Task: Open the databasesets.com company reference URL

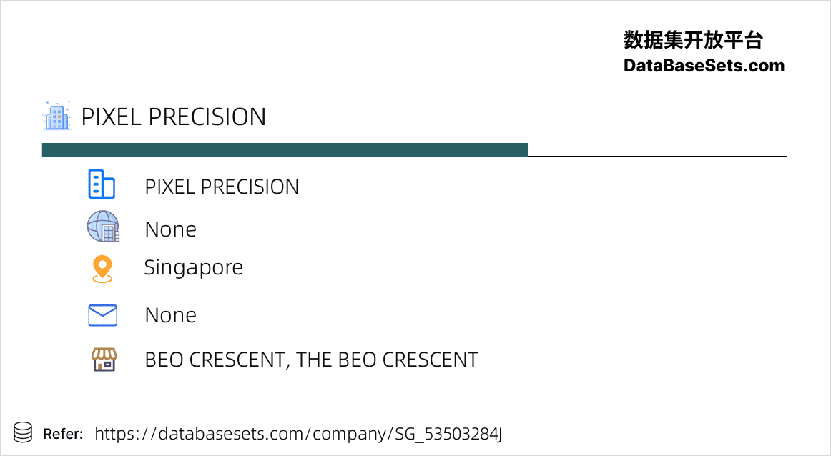Action: (298, 434)
